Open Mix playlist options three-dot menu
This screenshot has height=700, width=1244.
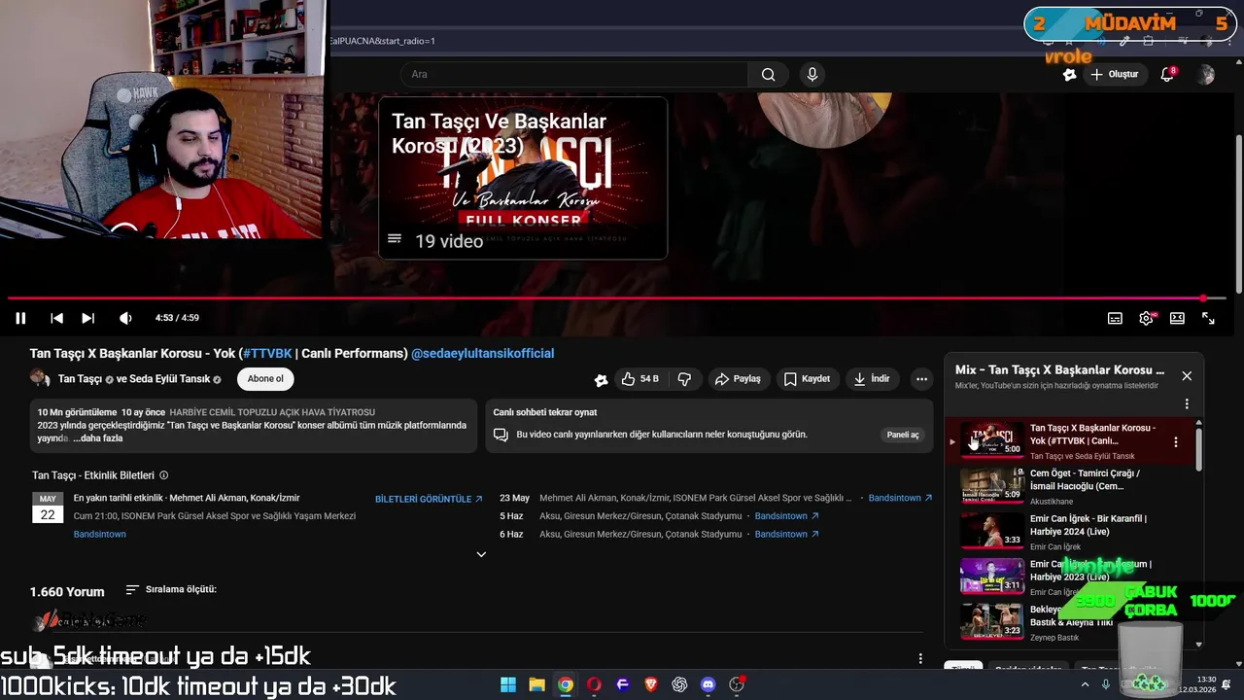pos(1187,403)
